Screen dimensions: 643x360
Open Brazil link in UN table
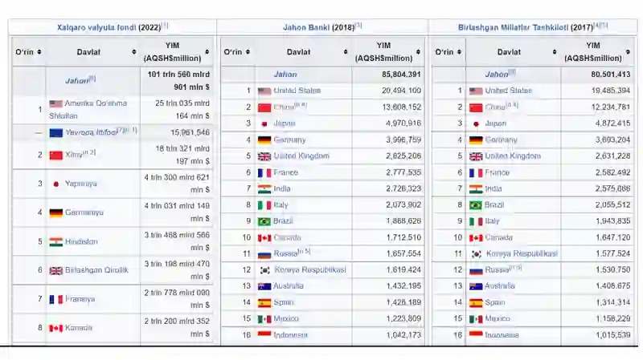coord(494,204)
